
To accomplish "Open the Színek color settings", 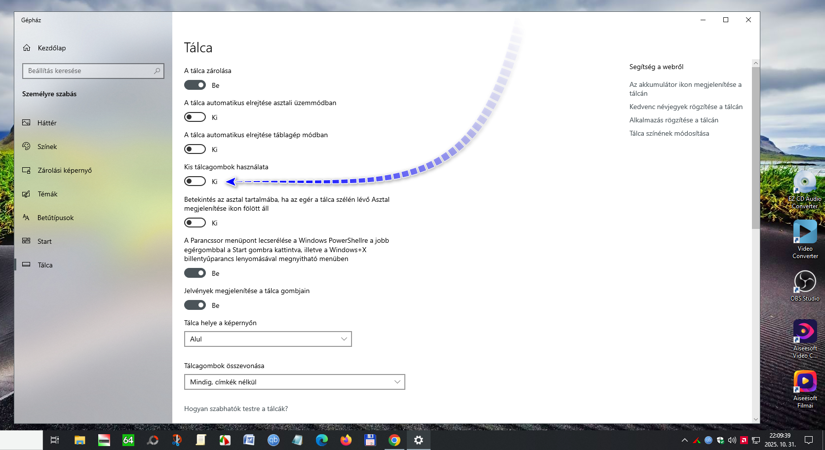I will pyautogui.click(x=47, y=147).
